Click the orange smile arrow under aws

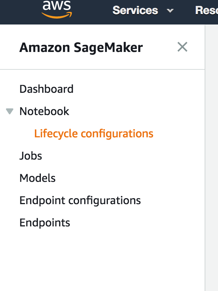point(57,15)
